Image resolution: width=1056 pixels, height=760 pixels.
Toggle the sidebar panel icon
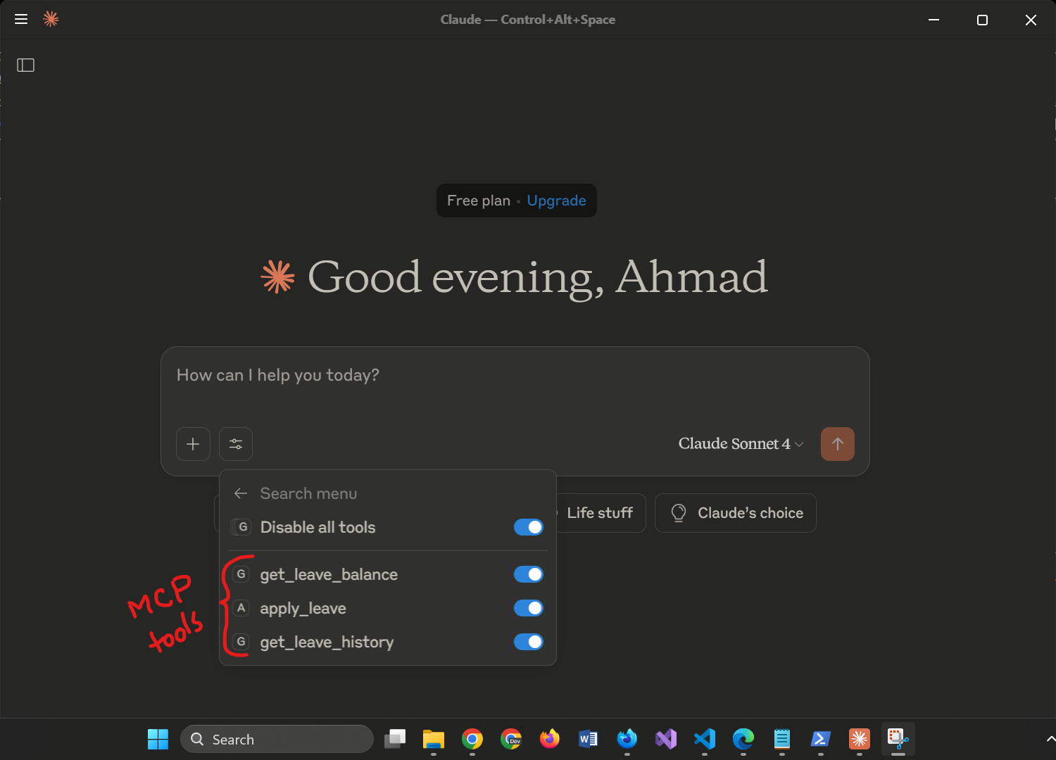click(x=26, y=65)
